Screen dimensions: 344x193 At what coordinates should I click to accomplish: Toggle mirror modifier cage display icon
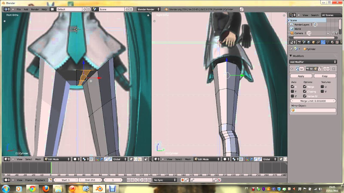320,69
